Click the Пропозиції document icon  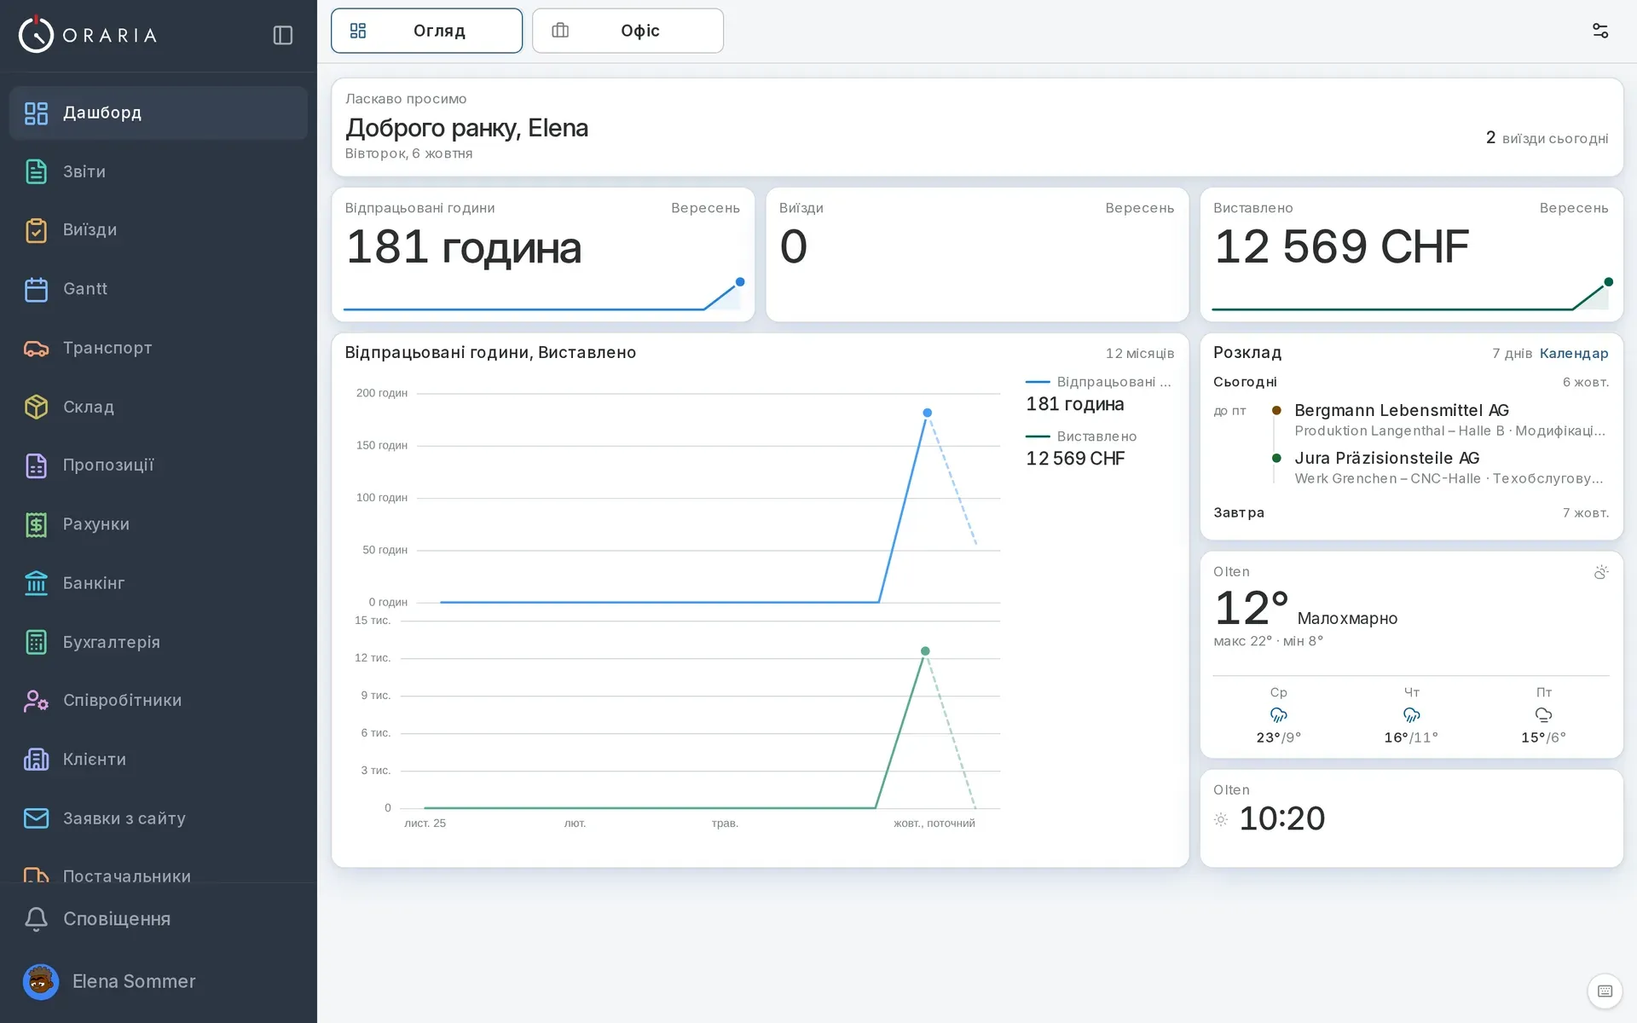36,465
